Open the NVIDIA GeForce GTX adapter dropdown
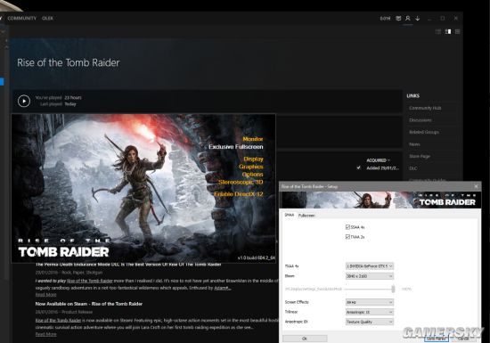Image resolution: width=490 pixels, height=343 pixels. [370, 265]
